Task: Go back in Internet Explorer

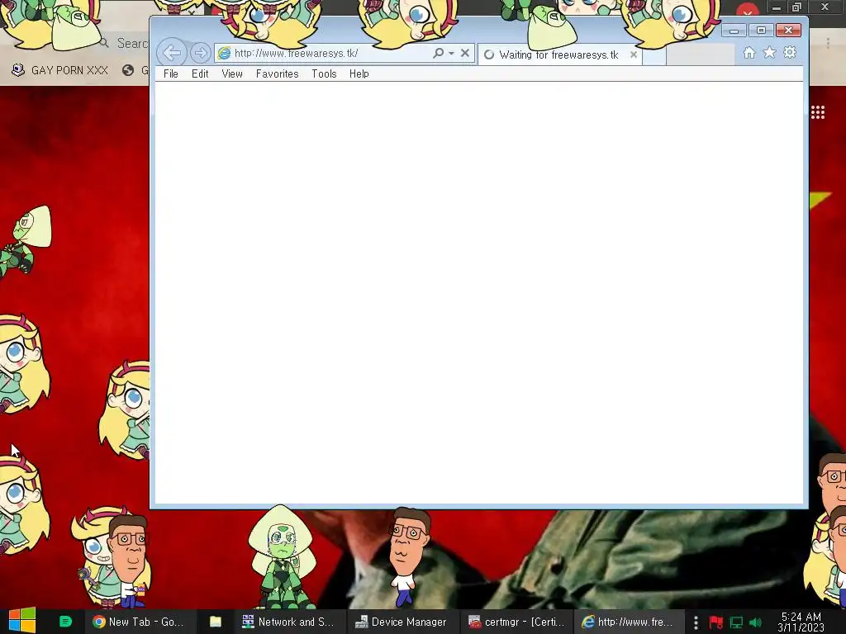Action: tap(172, 53)
